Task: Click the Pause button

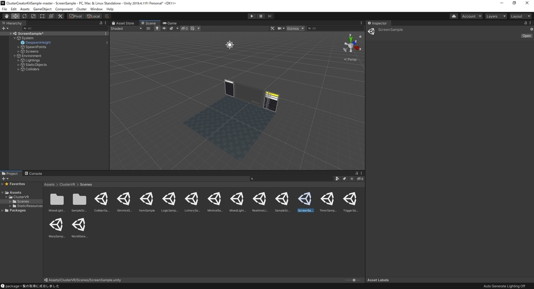Action: (x=261, y=16)
